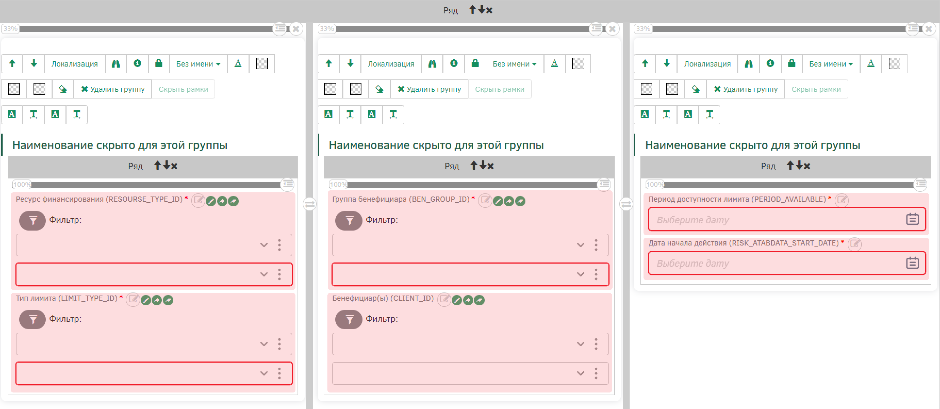Click text color underlined A in first group
This screenshot has width=940, height=409.
(x=238, y=63)
